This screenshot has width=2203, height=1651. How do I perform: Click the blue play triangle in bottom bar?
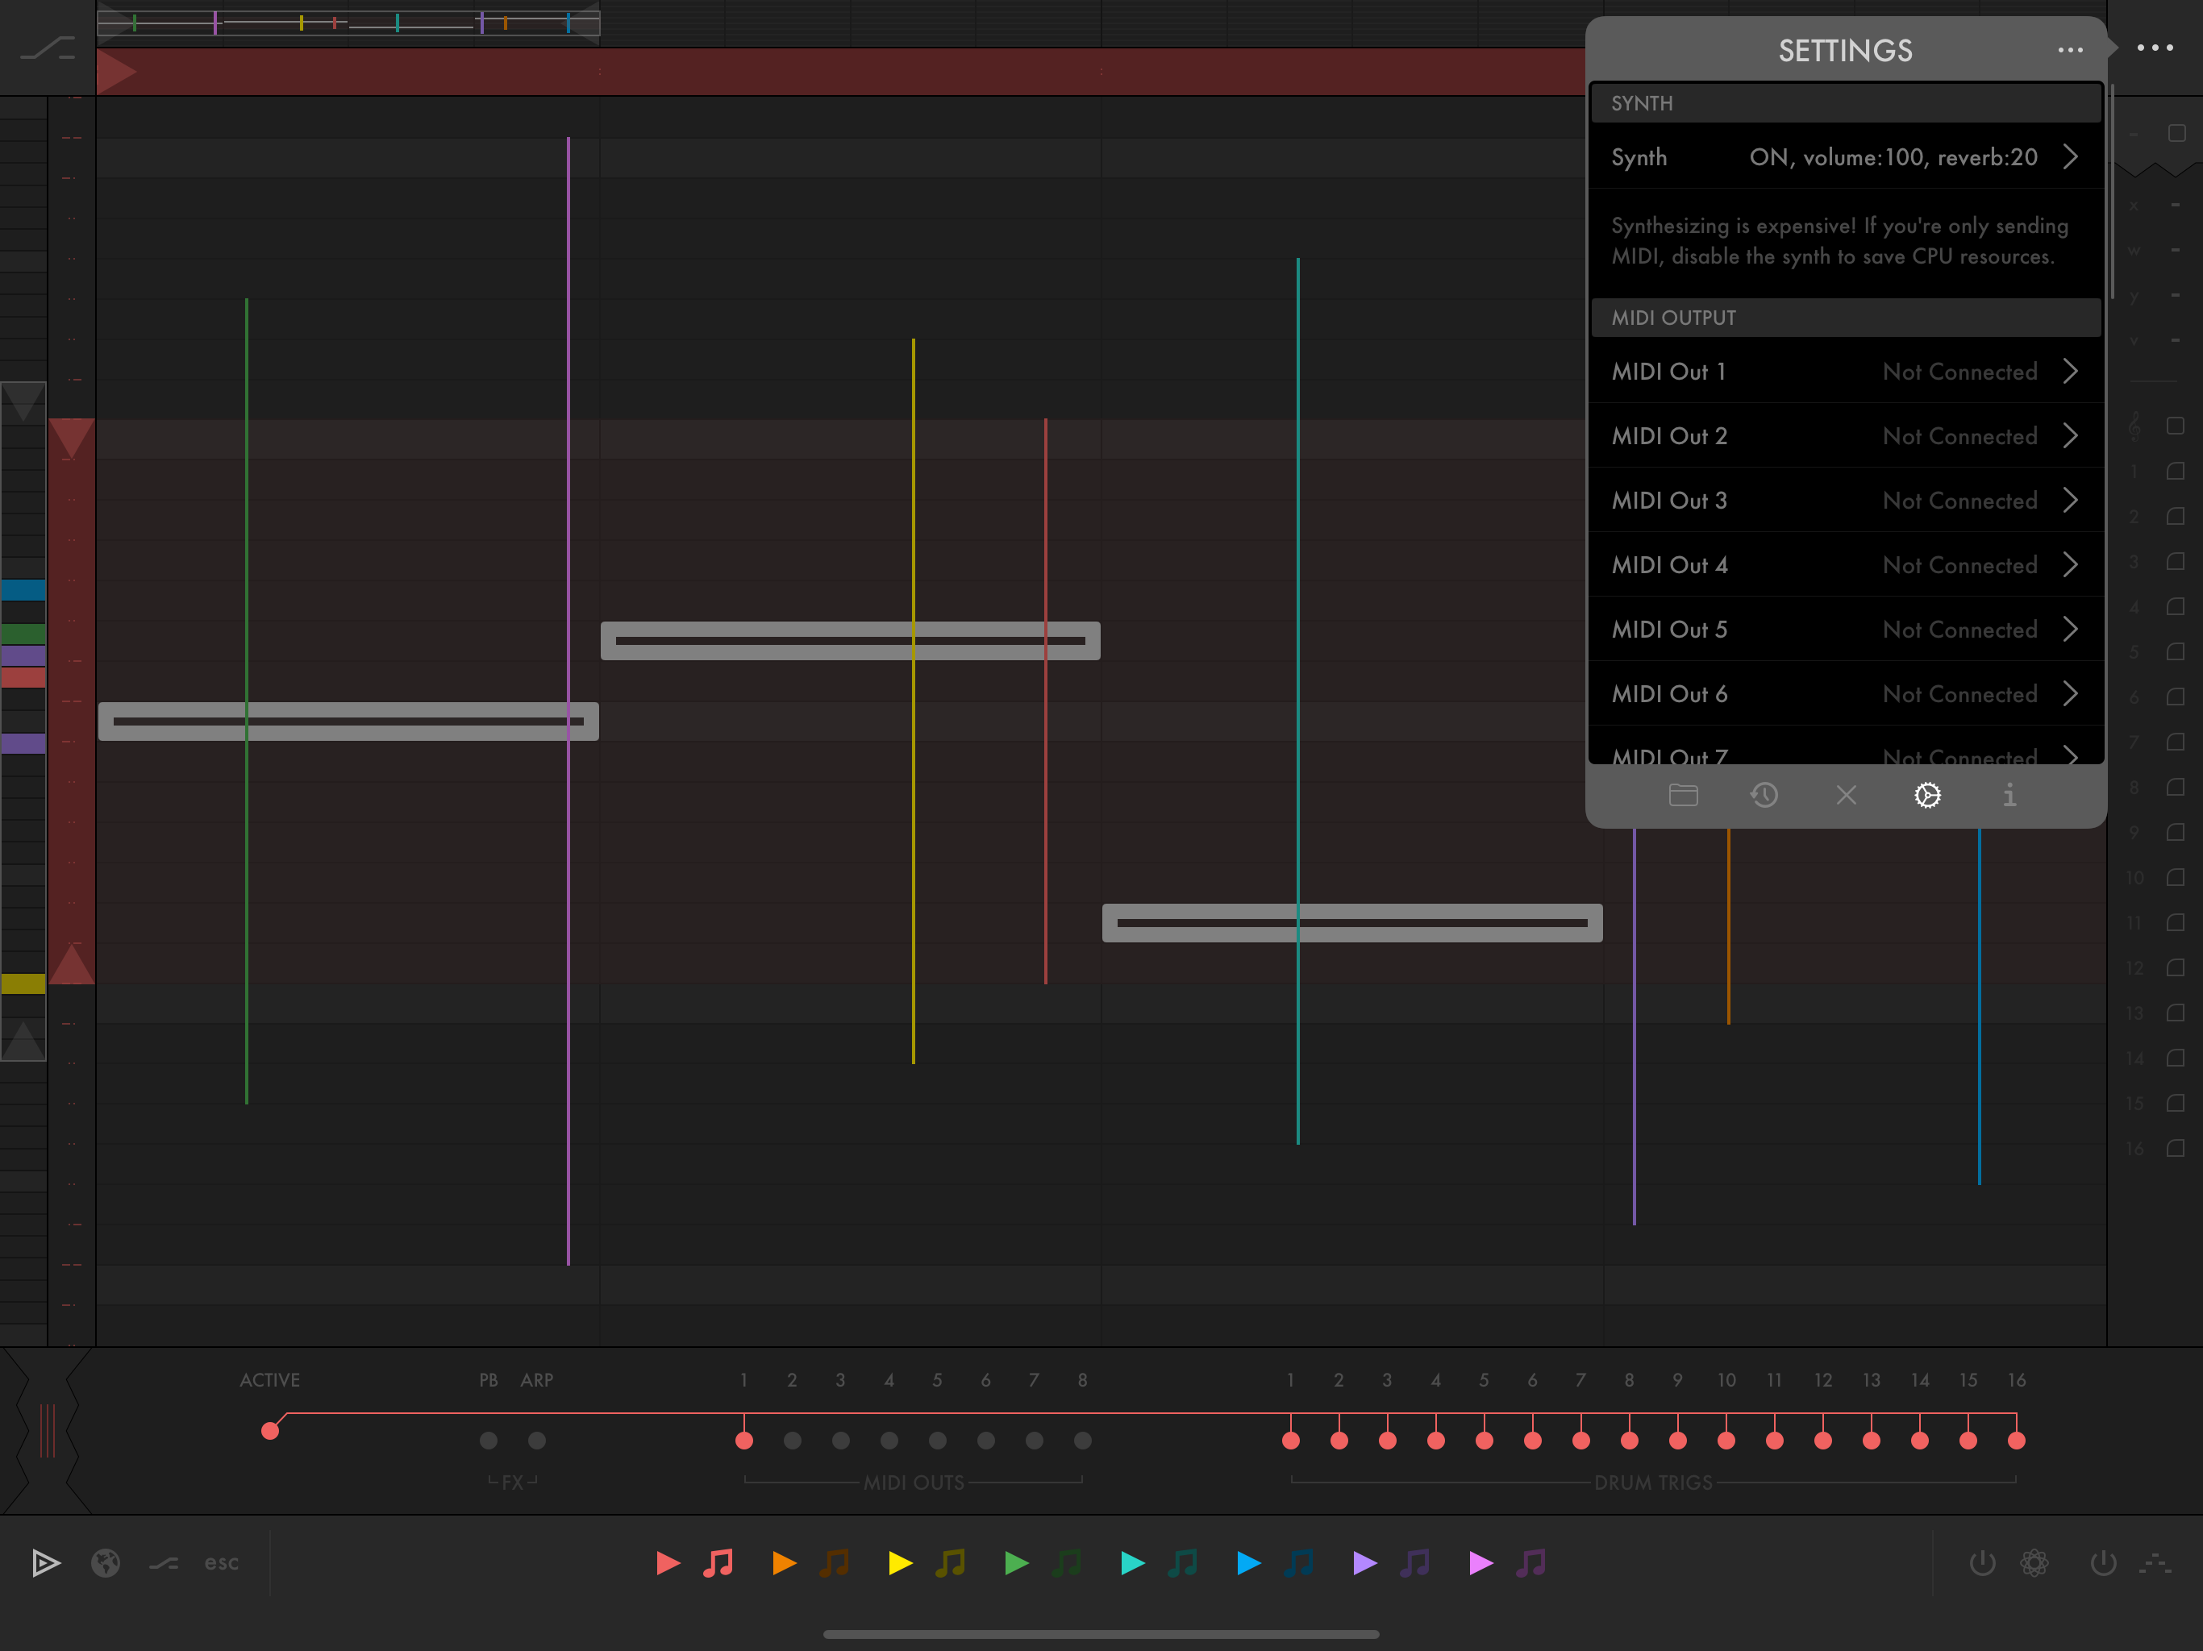pos(1248,1562)
